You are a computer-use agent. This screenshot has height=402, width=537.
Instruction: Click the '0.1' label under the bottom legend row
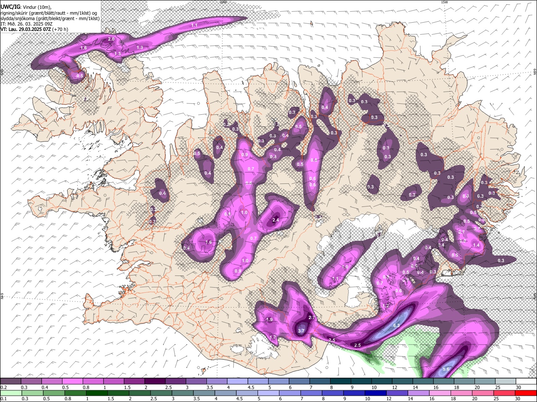click(x=3, y=399)
